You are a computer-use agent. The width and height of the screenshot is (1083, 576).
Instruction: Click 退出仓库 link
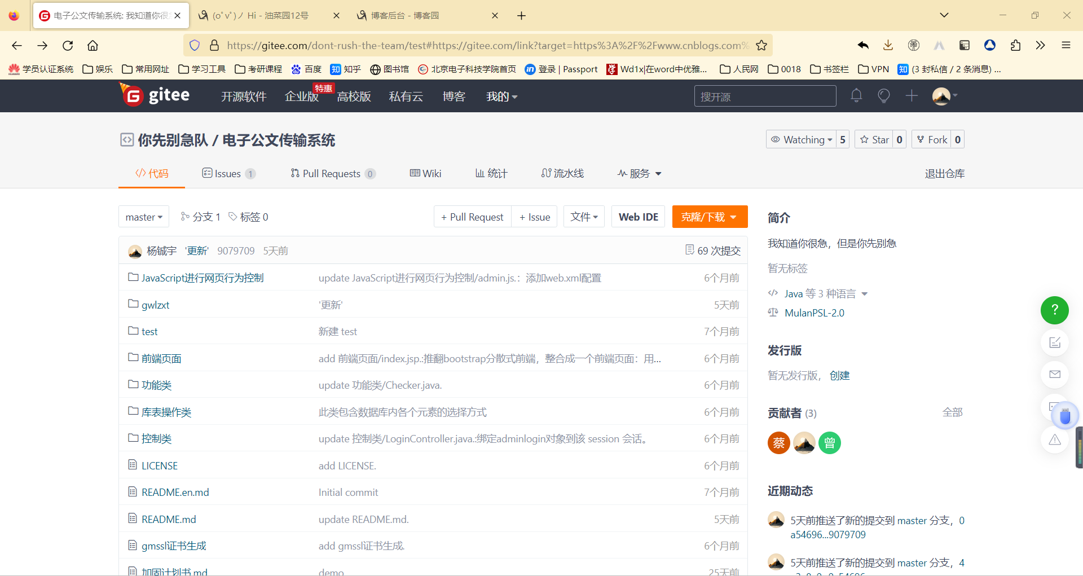click(945, 173)
